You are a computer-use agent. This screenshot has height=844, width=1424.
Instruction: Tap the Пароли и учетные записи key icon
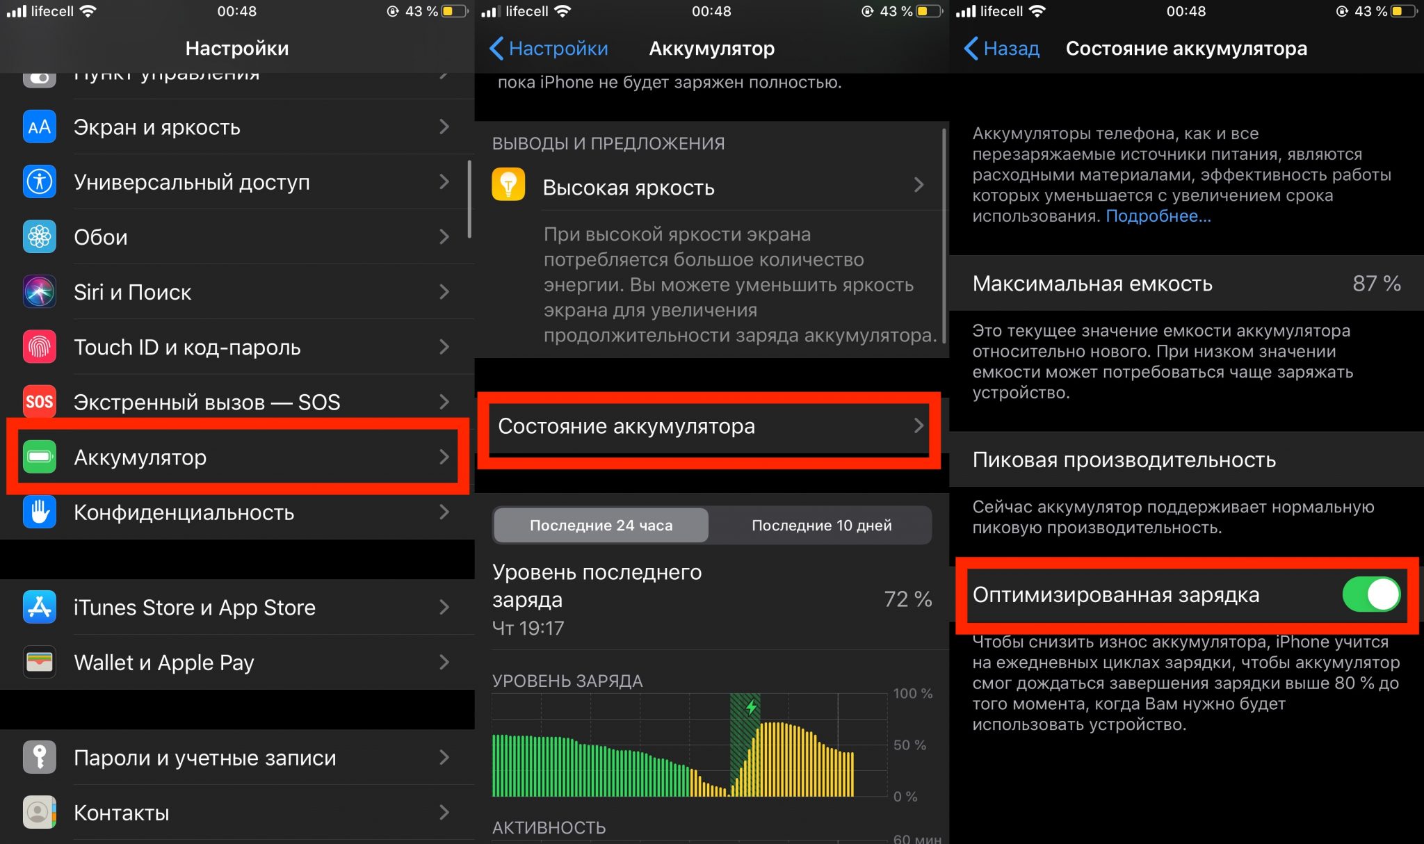point(40,757)
